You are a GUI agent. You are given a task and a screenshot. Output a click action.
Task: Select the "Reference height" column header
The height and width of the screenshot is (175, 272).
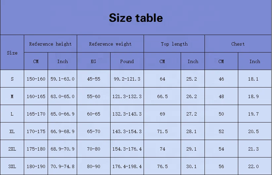pos(50,44)
